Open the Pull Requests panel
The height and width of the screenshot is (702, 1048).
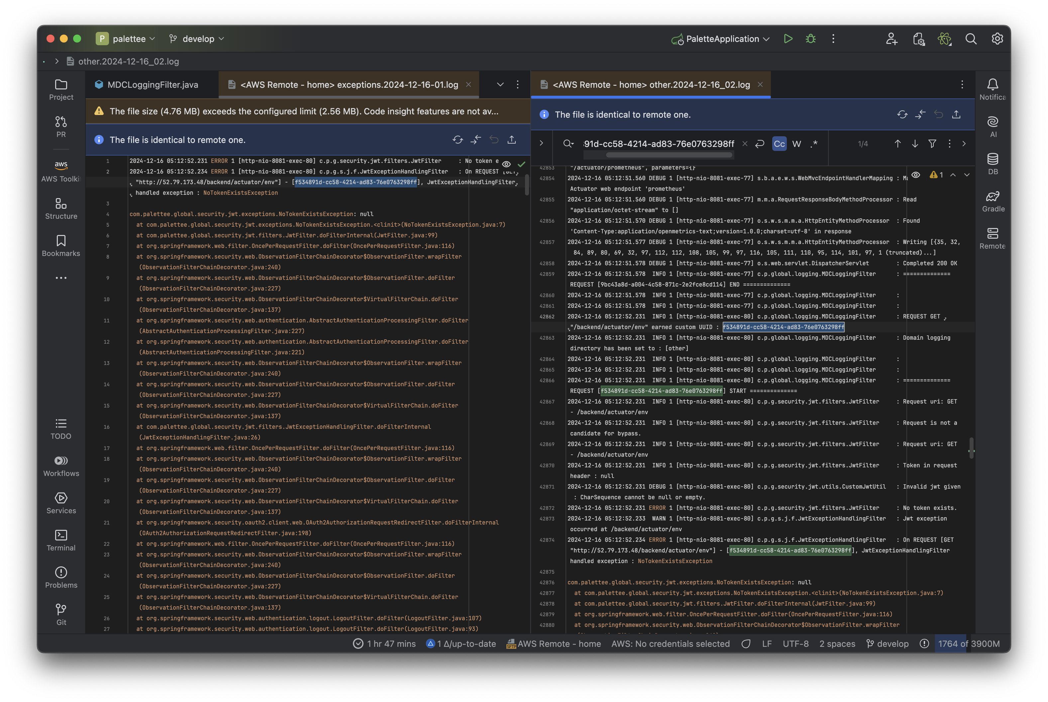(61, 126)
